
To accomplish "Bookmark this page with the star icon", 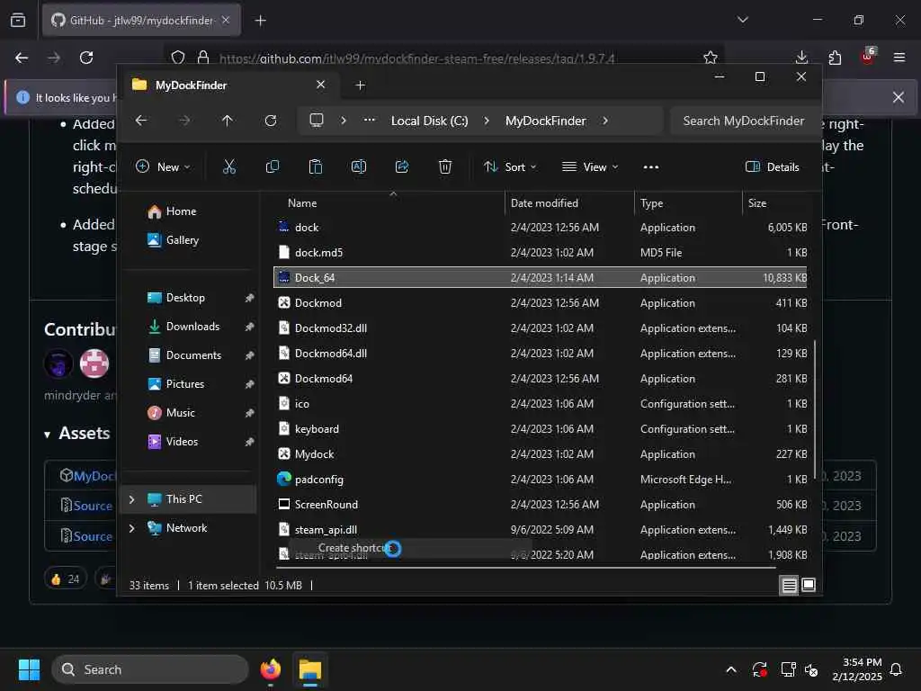I will (x=711, y=58).
